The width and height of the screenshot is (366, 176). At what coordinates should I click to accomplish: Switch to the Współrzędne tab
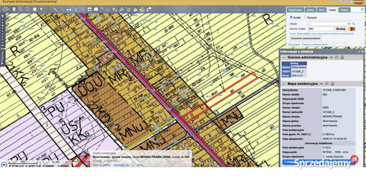(295, 10)
